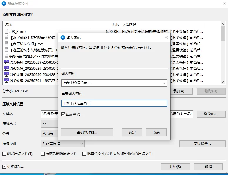The image size is (228, 175).
Task: Uncheck the 显示密码 checkbox
Action: click(x=63, y=114)
